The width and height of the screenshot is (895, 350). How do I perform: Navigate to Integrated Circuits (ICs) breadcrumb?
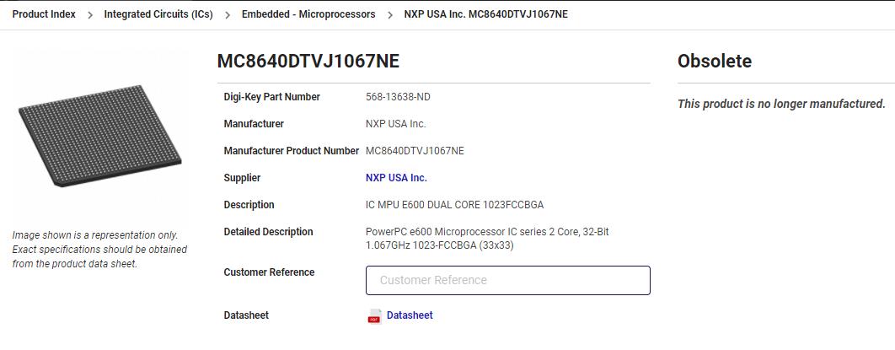[158, 14]
